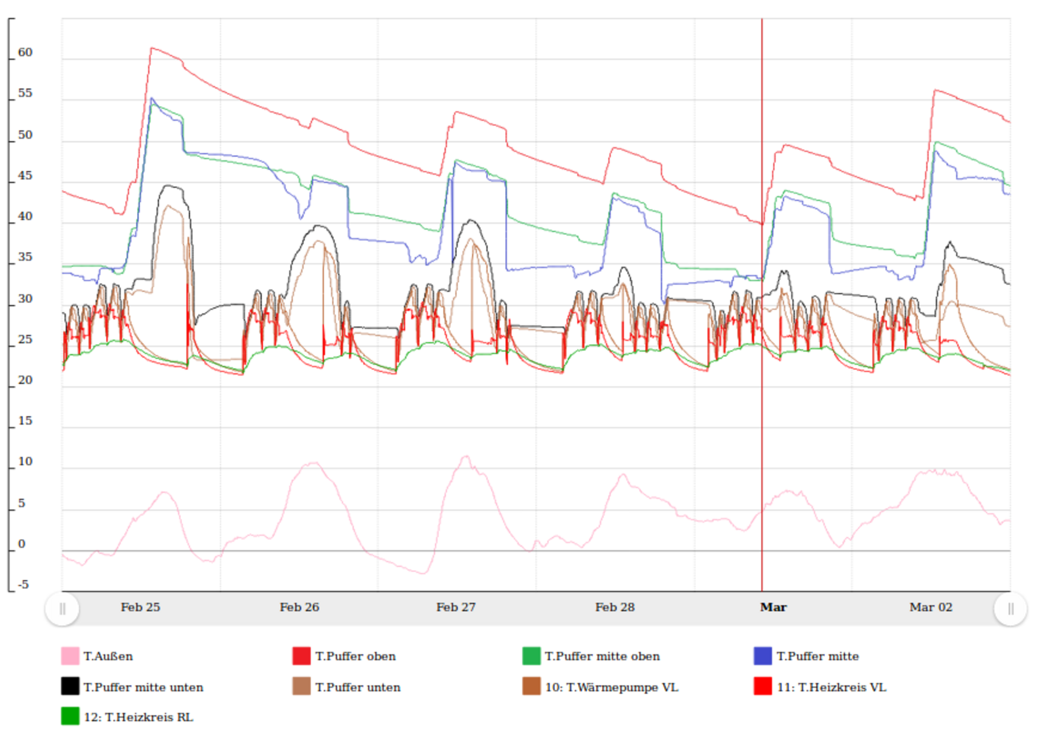Click the left range slider handle
Viewport: 1041px width, 738px height.
(62, 609)
